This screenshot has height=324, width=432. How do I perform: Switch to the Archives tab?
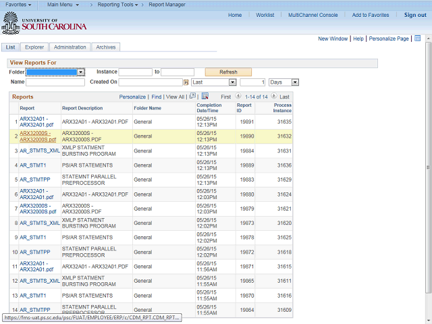(105, 47)
